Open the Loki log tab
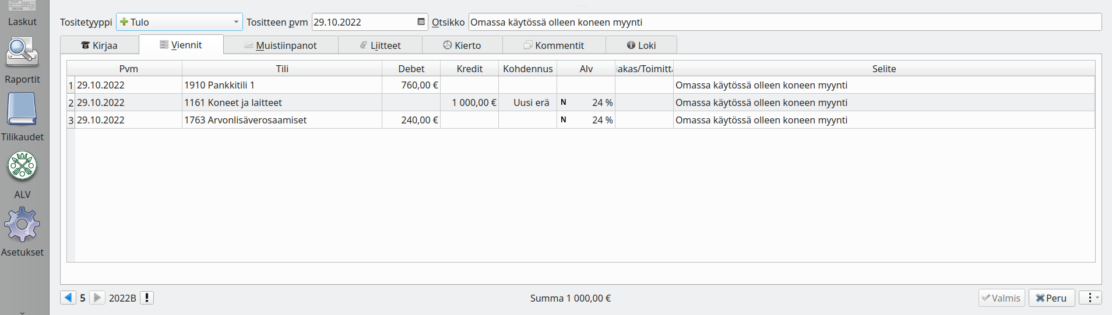This screenshot has width=1112, height=315. [x=641, y=45]
